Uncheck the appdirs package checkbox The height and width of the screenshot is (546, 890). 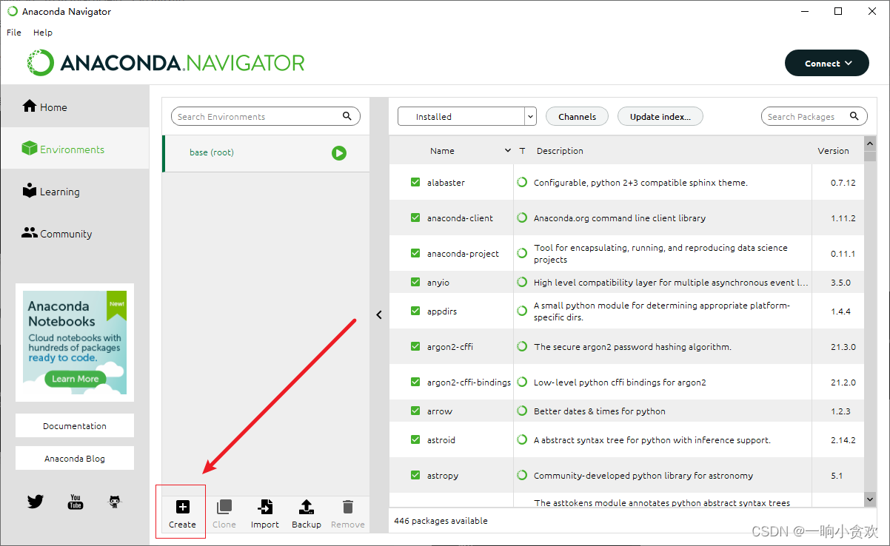pos(415,311)
